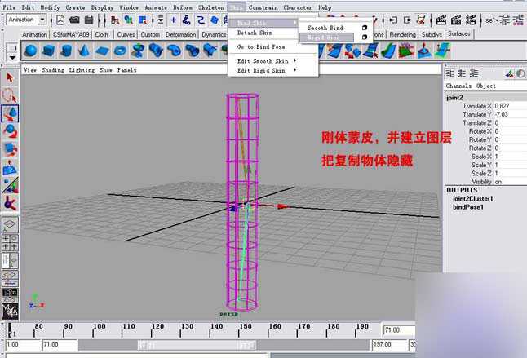527x358 pixels.
Task: Create a NURBS sphere from shelf
Action: (x=31, y=51)
